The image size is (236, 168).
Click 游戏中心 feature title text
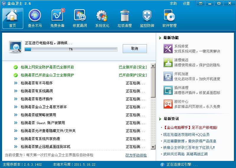point(181,101)
